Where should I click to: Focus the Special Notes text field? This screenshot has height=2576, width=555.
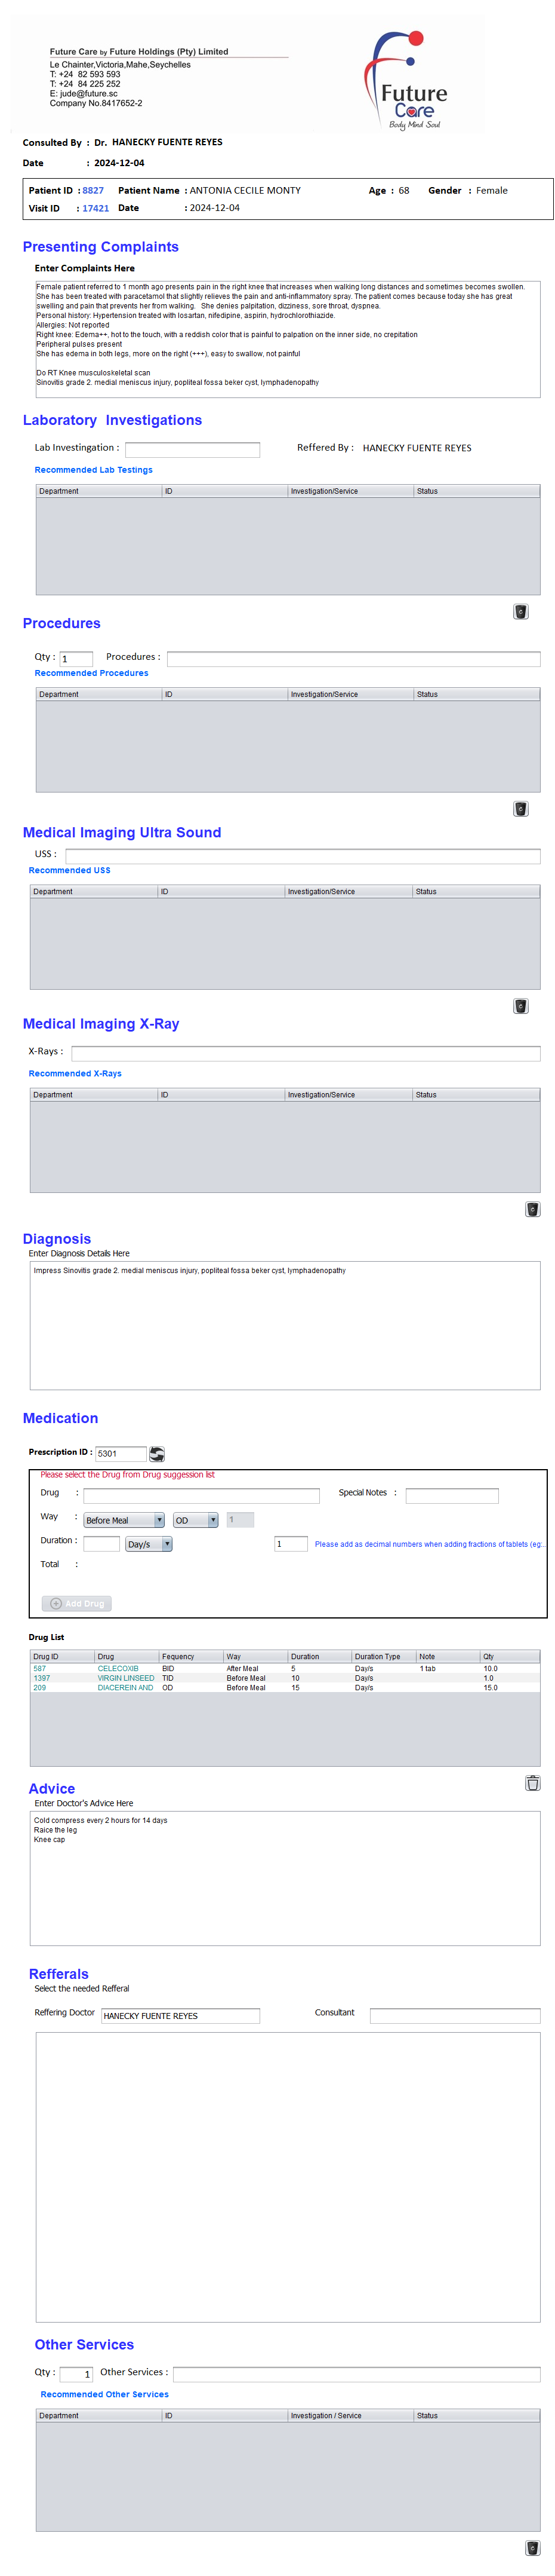click(451, 1496)
